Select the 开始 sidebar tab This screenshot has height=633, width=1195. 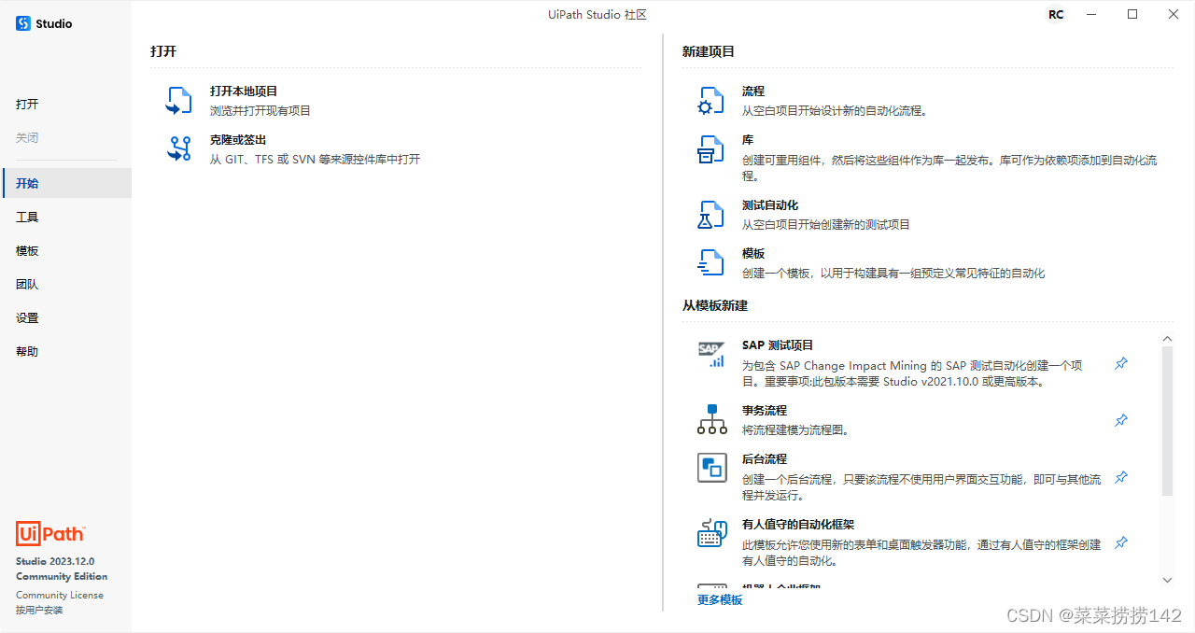tap(65, 183)
